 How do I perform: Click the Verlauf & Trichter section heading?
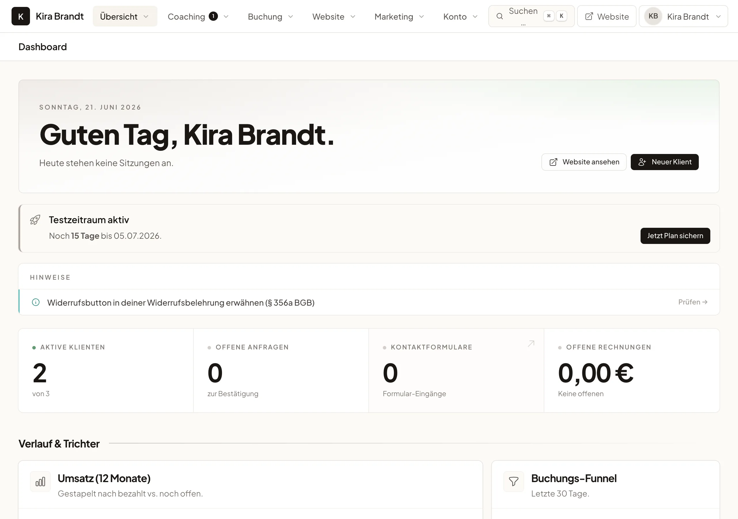click(x=59, y=444)
